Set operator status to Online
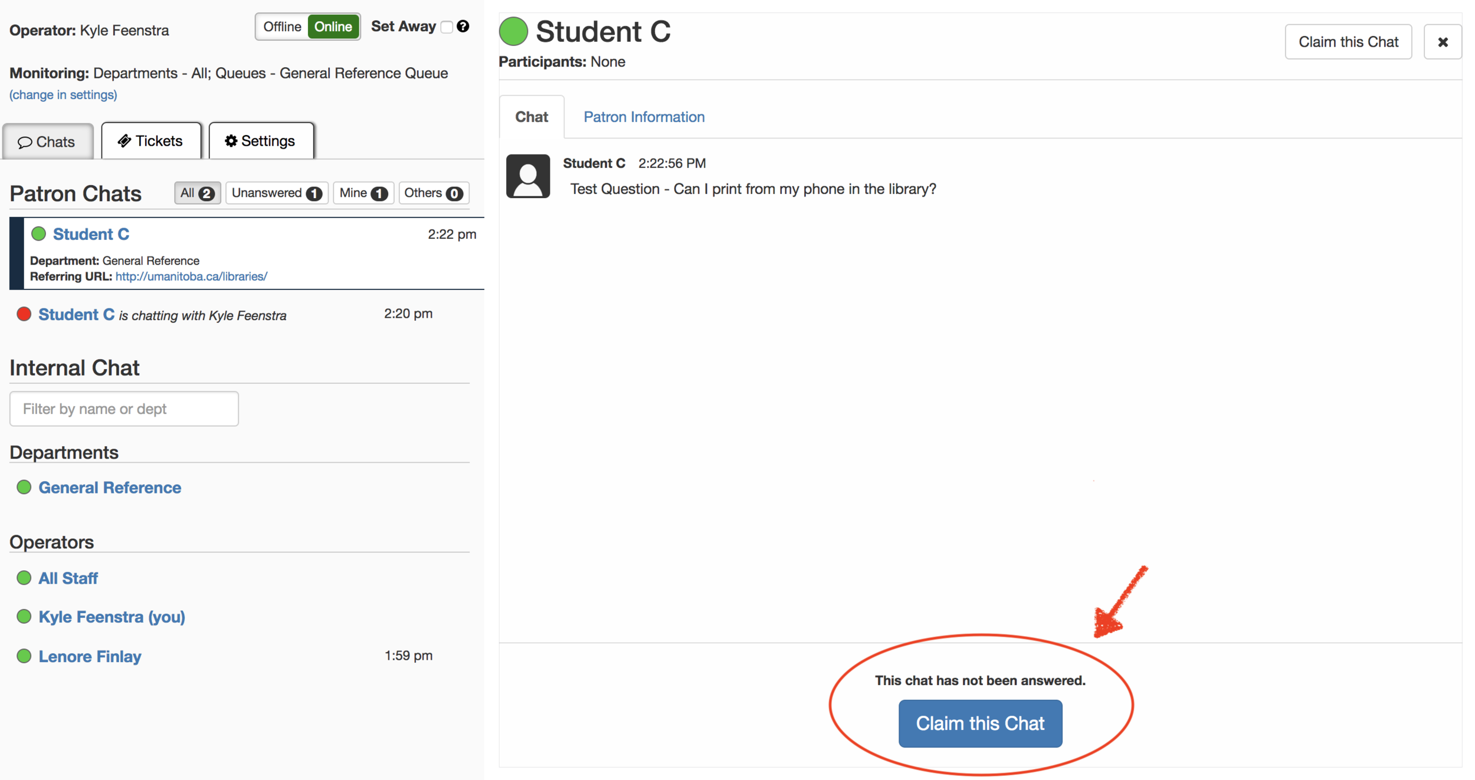1475x780 pixels. (333, 27)
